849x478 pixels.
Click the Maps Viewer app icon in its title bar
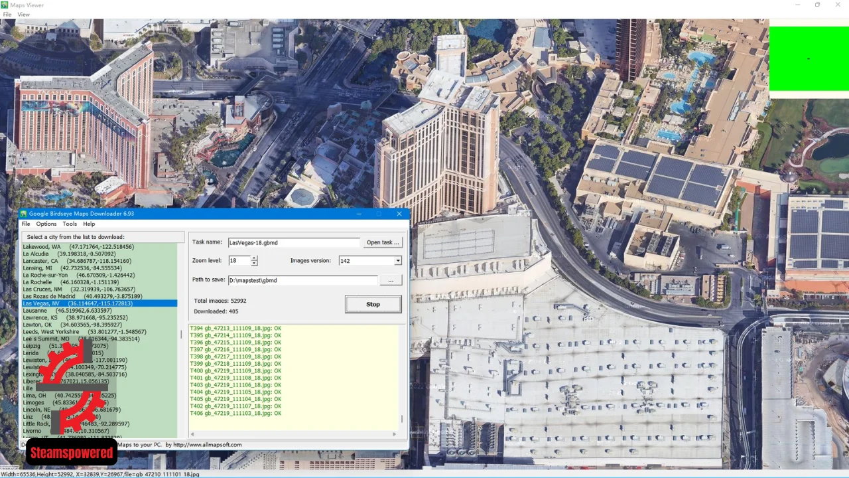tap(5, 5)
